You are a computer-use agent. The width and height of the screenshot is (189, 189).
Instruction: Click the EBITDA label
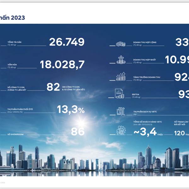(x=135, y=94)
